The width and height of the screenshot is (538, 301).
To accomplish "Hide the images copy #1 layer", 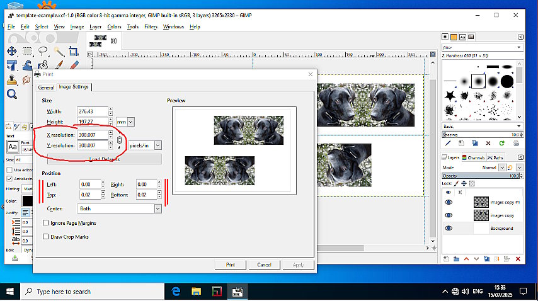I will [x=449, y=202].
